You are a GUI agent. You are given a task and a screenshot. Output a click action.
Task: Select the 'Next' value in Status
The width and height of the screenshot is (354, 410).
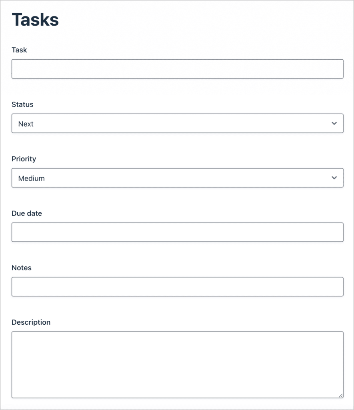[x=26, y=124]
